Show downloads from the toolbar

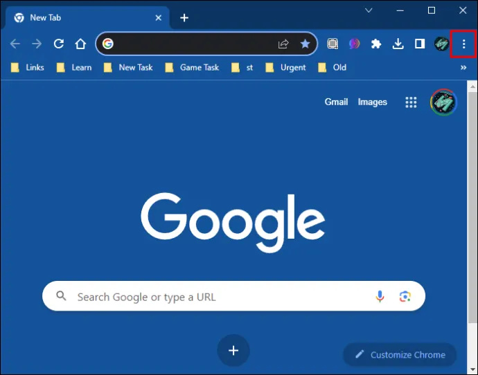tap(398, 44)
